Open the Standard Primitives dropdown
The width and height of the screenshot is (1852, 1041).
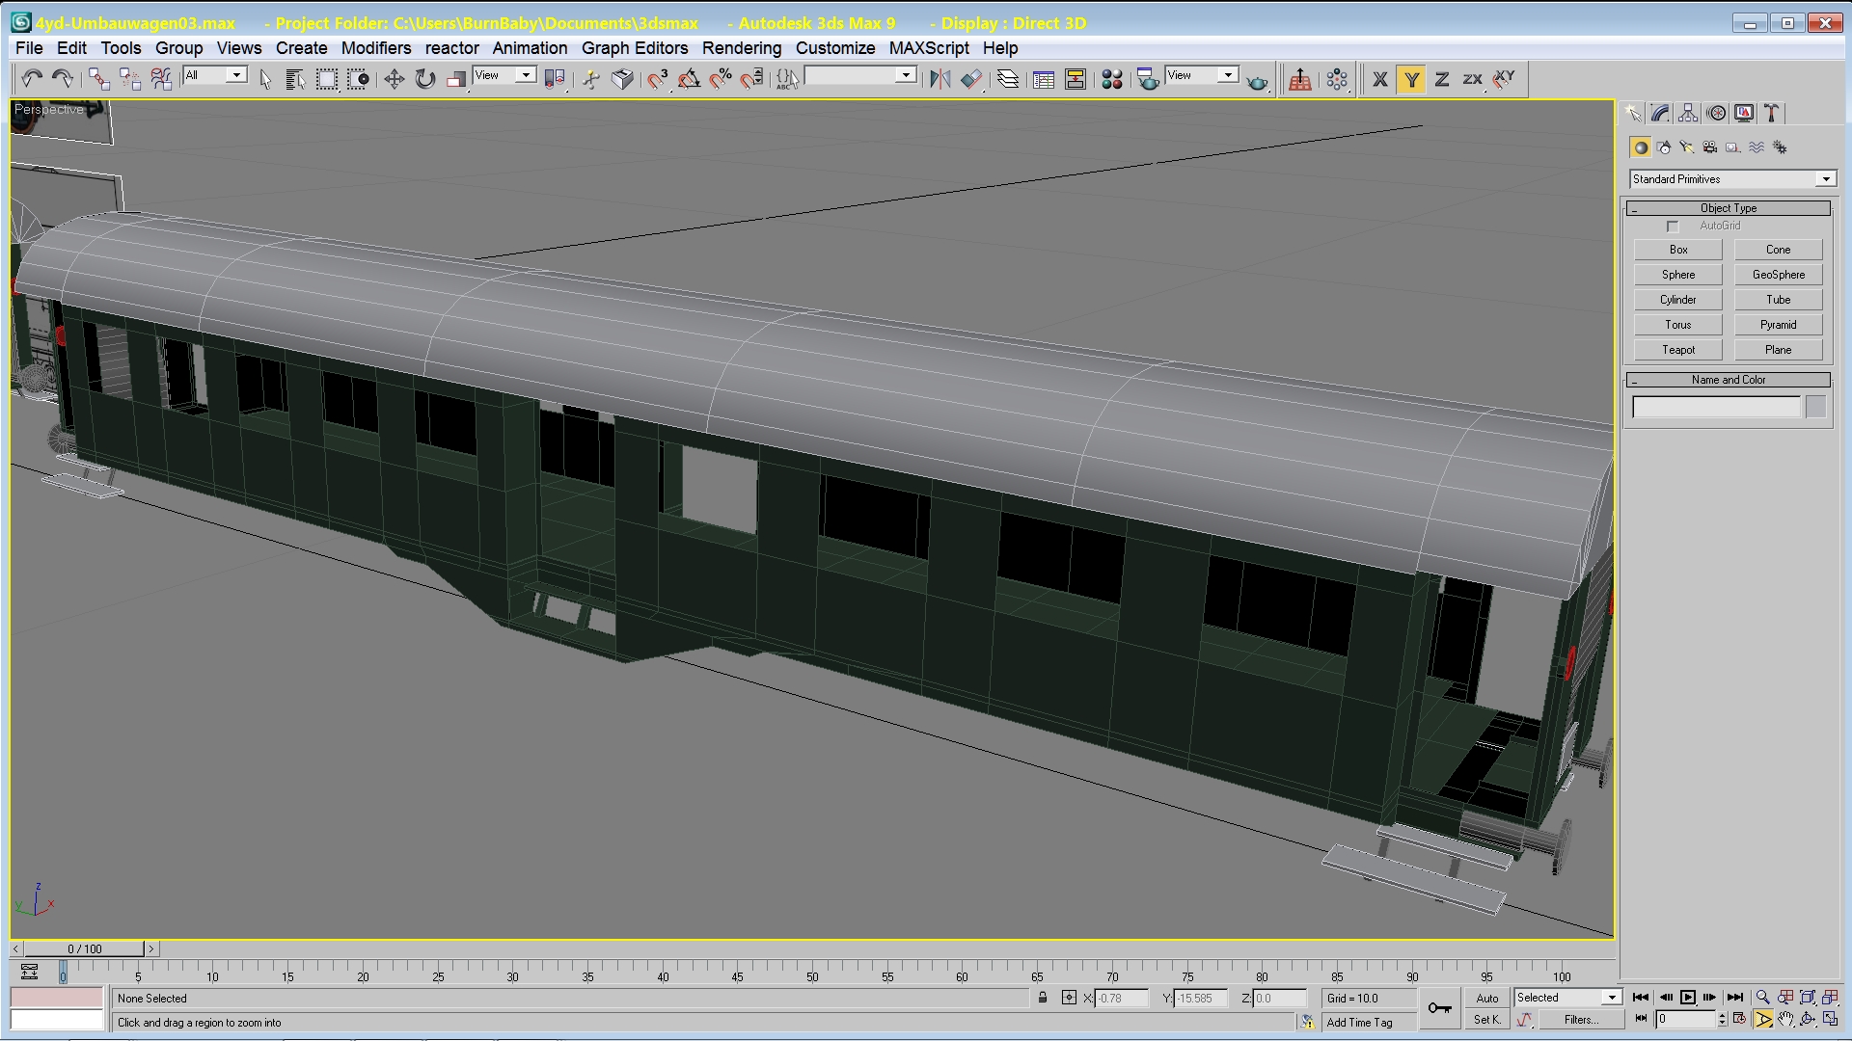tap(1825, 179)
